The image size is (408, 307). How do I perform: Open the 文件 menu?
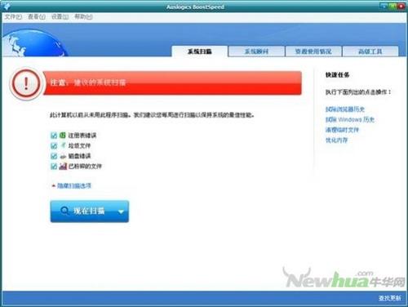13,17
